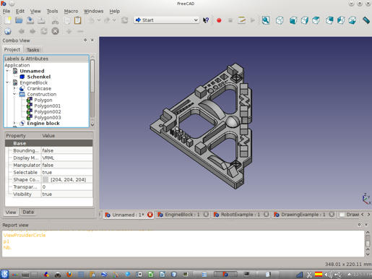This screenshot has height=279, width=372.
Task: Switch to axonometric view cube icon
Action: pyautogui.click(x=280, y=20)
